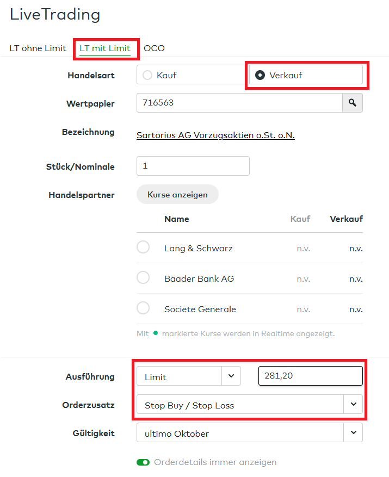389x477 pixels.
Task: Click the magnifier search icon beside Wertpapier
Action: [x=353, y=103]
